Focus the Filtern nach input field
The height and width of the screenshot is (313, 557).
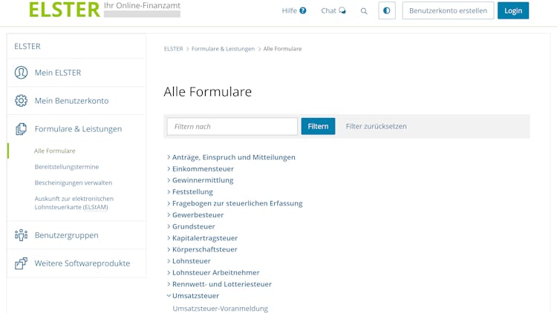pyautogui.click(x=232, y=126)
